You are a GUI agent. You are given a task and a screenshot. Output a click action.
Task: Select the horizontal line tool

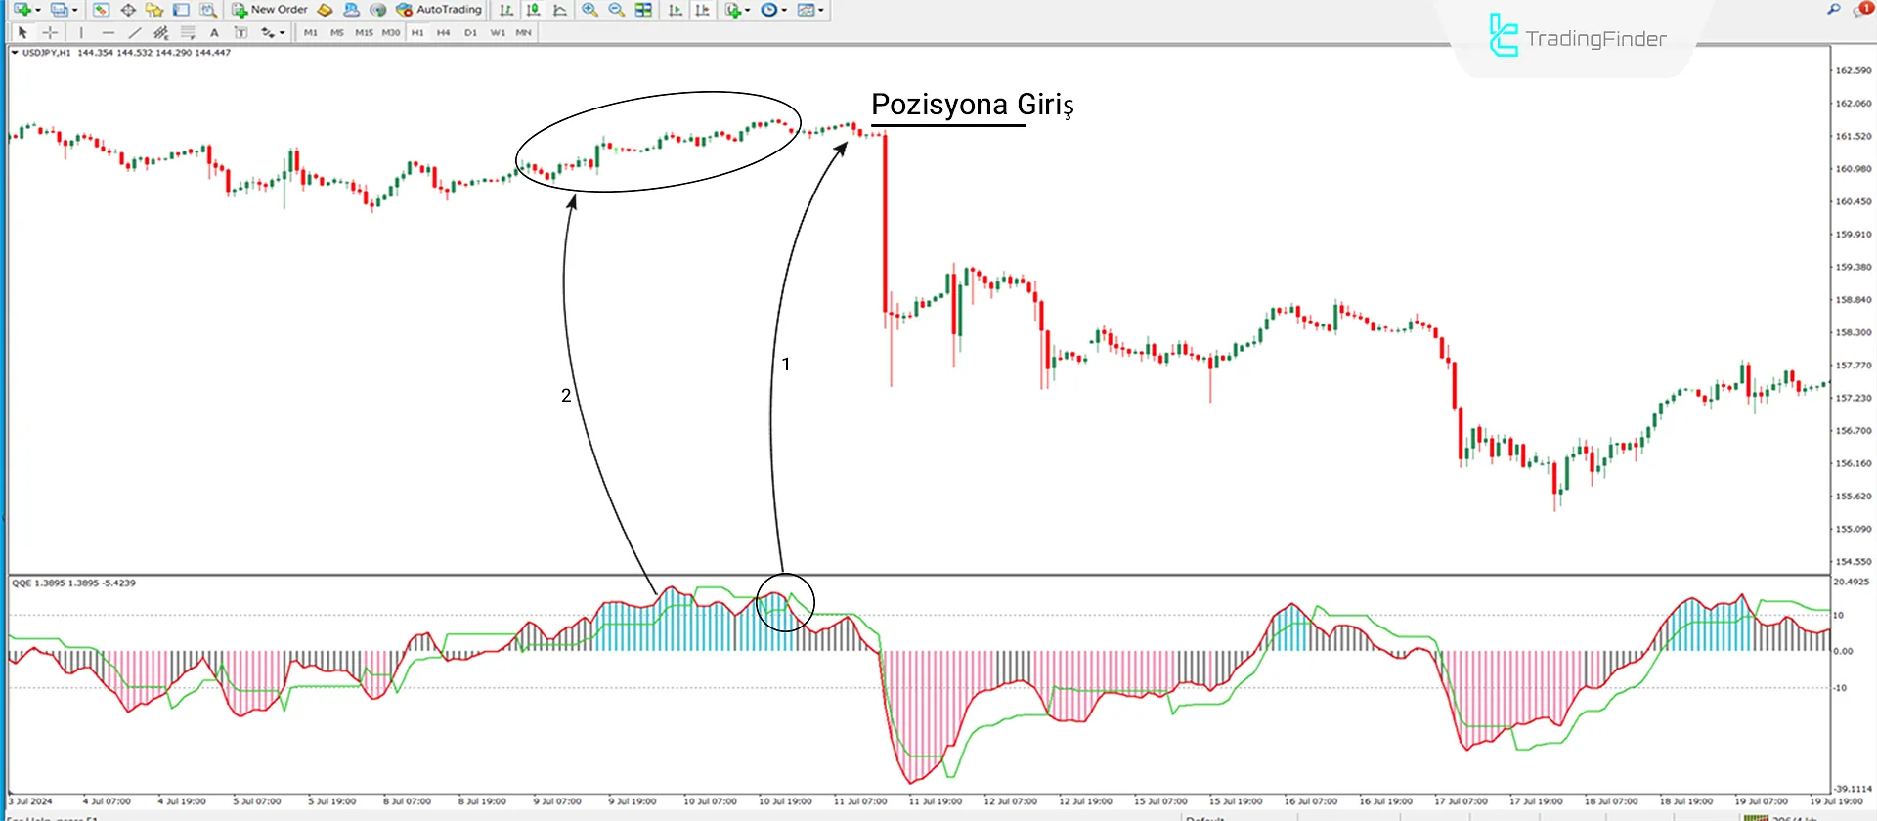[108, 32]
